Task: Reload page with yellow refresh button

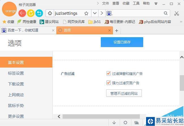Action: tap(31, 13)
